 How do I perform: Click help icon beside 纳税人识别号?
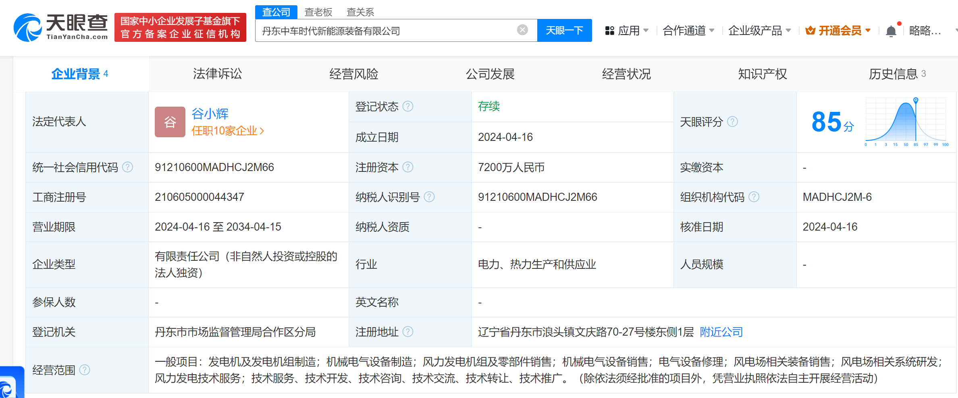429,197
